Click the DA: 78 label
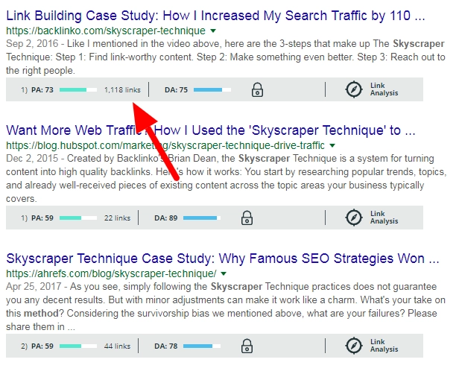The height and width of the screenshot is (374, 459). pyautogui.click(x=166, y=346)
